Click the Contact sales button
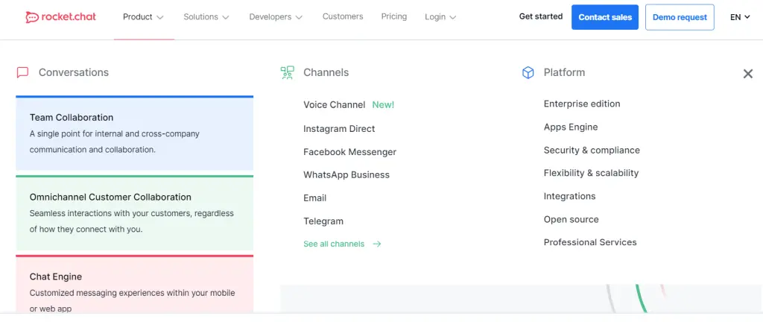Viewport: 763px width, 322px height. pos(604,17)
